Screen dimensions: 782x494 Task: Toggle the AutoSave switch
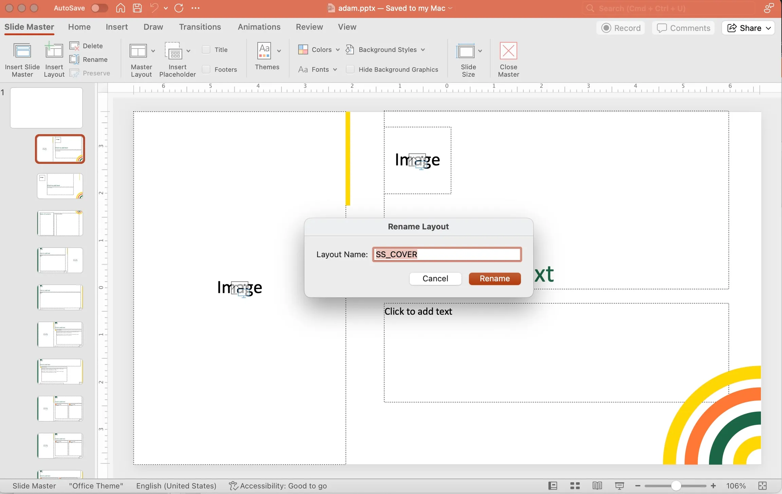(99, 8)
